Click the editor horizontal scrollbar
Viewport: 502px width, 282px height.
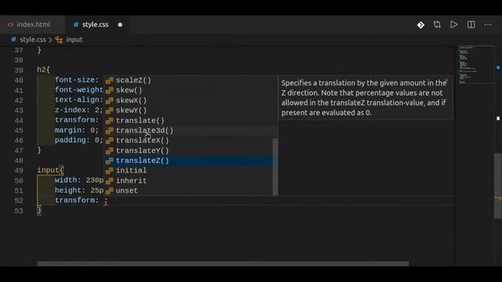click(223, 264)
